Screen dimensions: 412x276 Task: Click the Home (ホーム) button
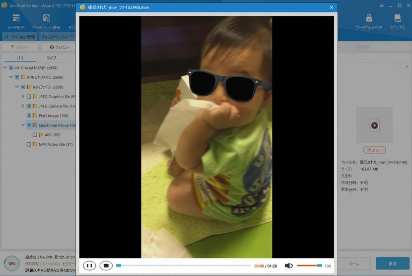coord(353,264)
